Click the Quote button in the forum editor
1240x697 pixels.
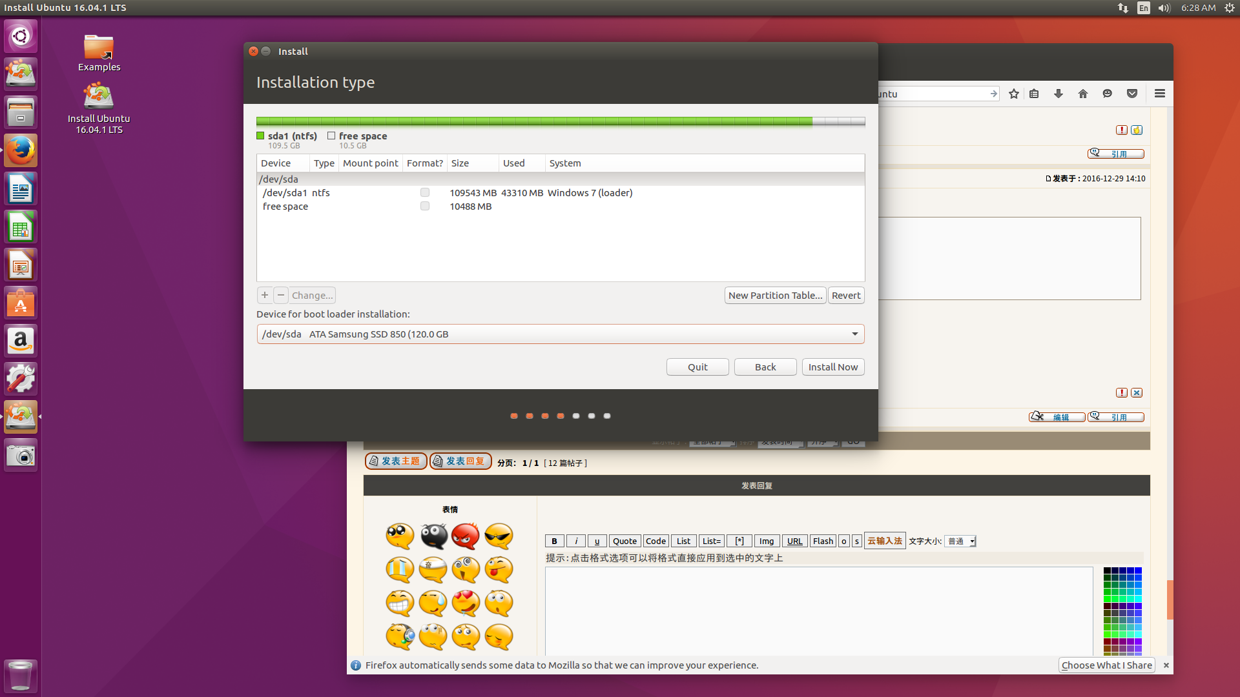625,541
